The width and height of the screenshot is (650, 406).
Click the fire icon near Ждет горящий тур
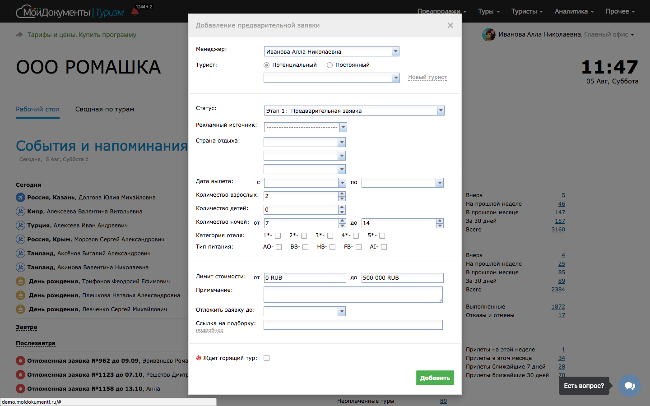199,357
